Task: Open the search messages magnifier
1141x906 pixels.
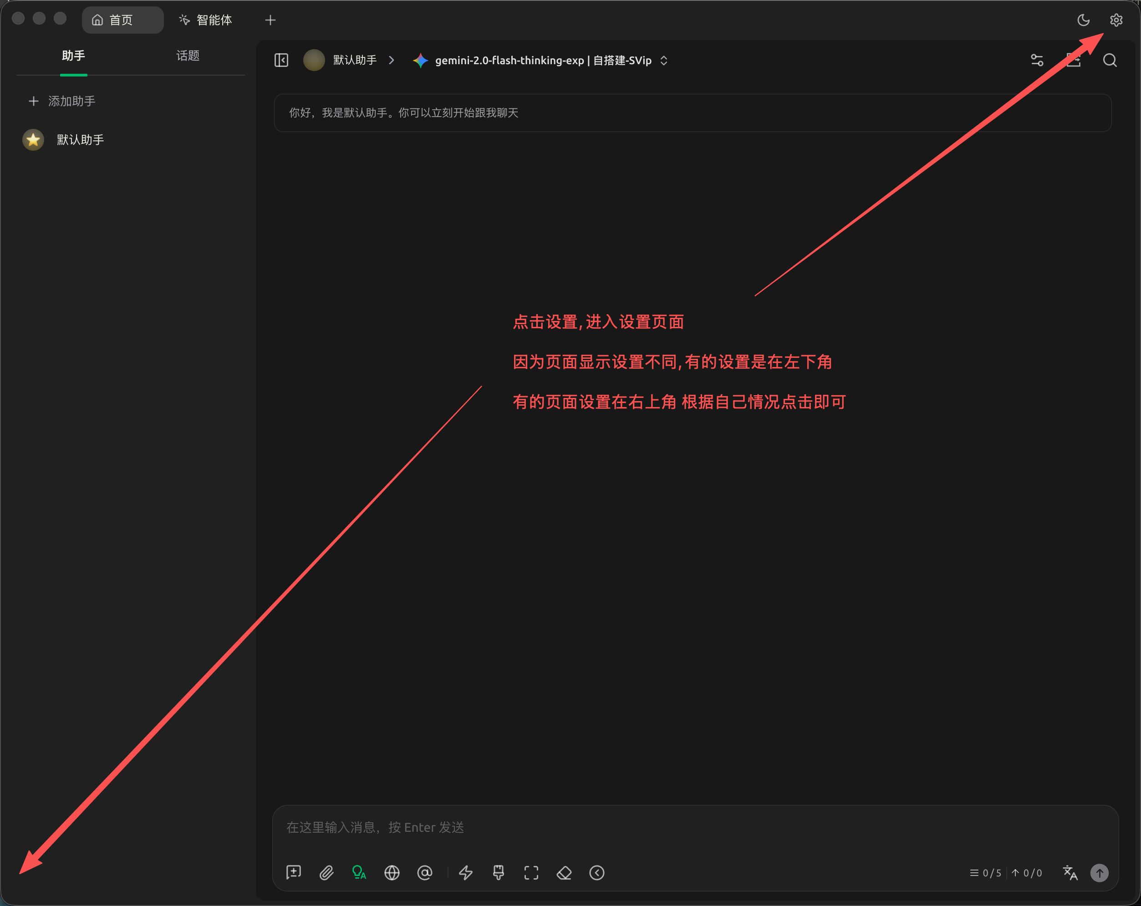Action: tap(1110, 61)
